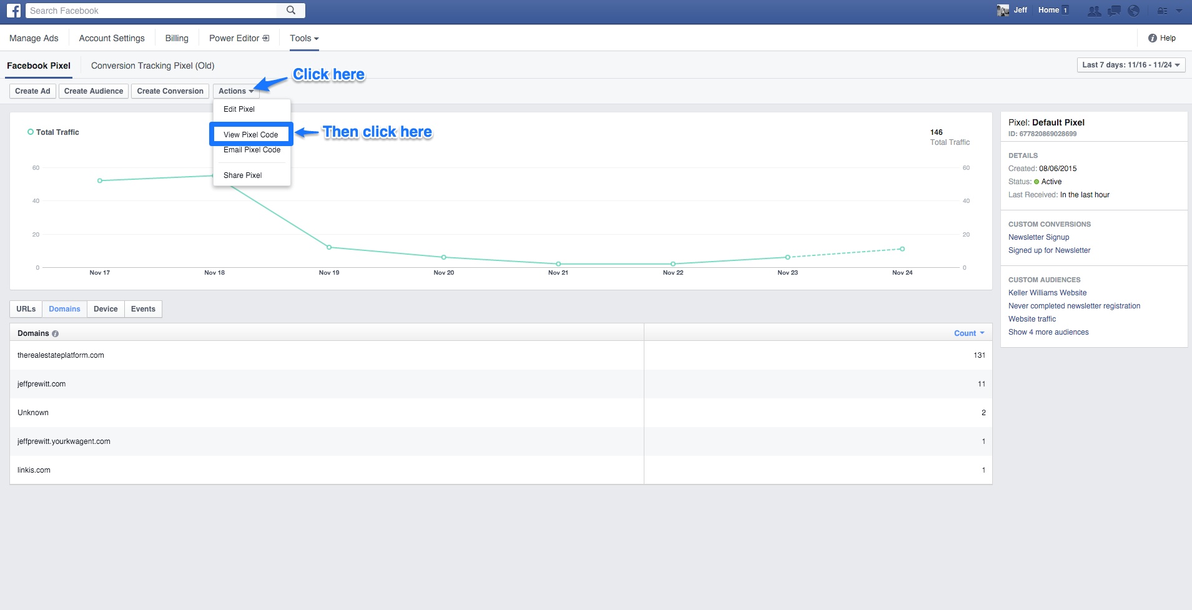Open the friend requests icon
This screenshot has width=1192, height=610.
(1094, 11)
